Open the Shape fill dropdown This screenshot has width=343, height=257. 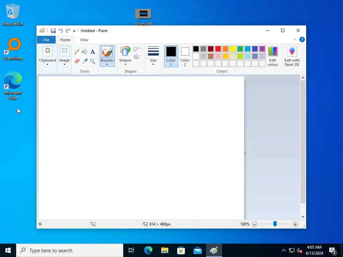click(137, 56)
